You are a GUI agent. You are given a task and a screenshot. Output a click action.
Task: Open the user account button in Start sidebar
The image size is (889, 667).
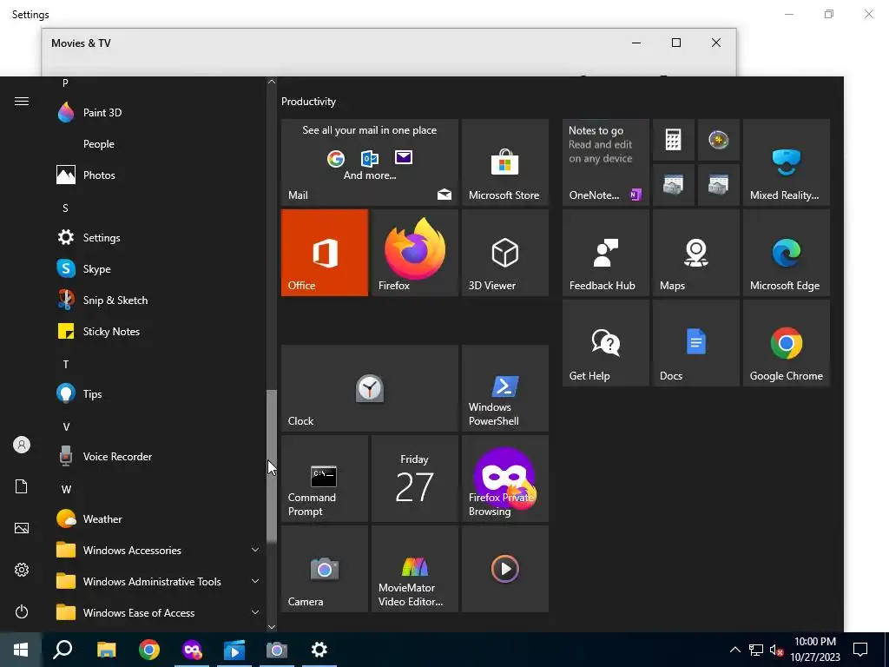click(x=22, y=445)
